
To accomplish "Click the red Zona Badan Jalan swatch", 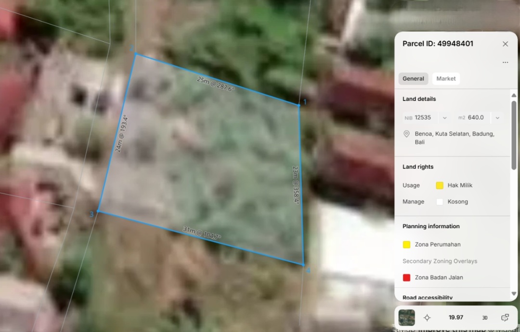I will 407,278.
